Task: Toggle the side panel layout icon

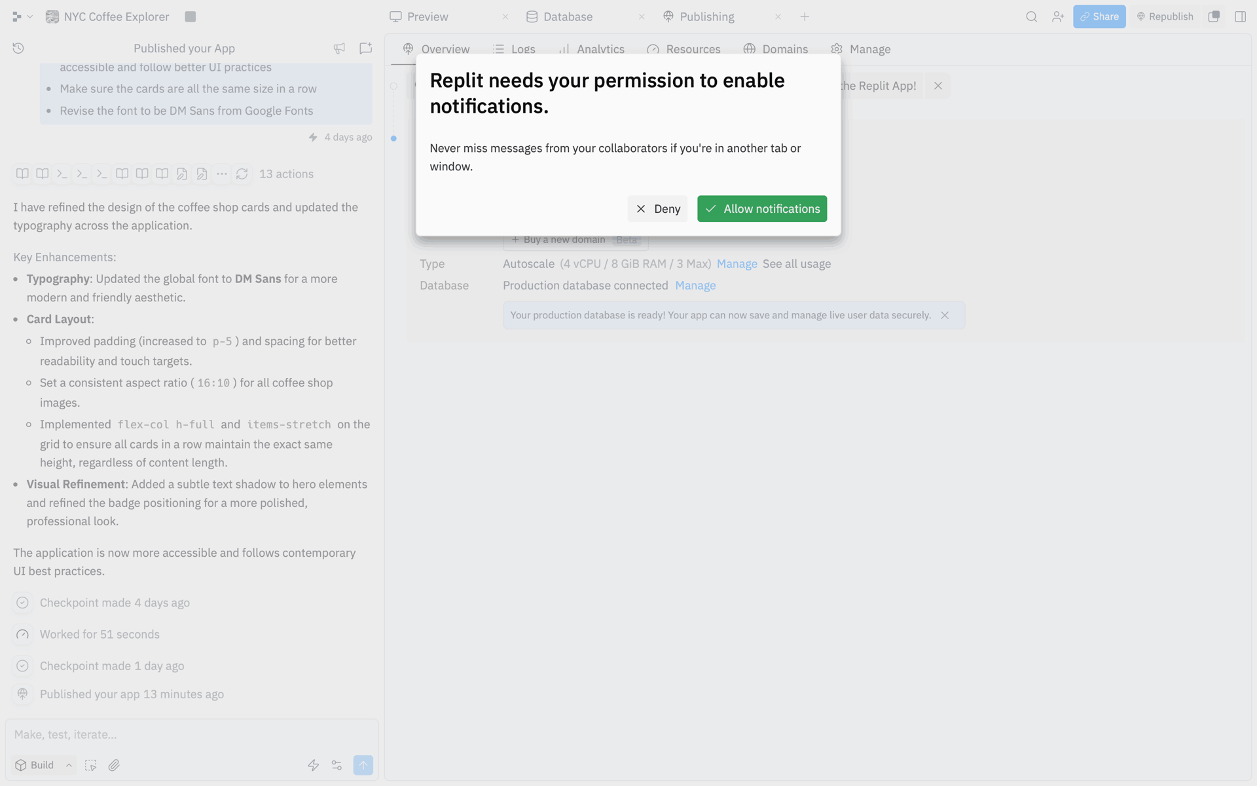Action: (1240, 16)
